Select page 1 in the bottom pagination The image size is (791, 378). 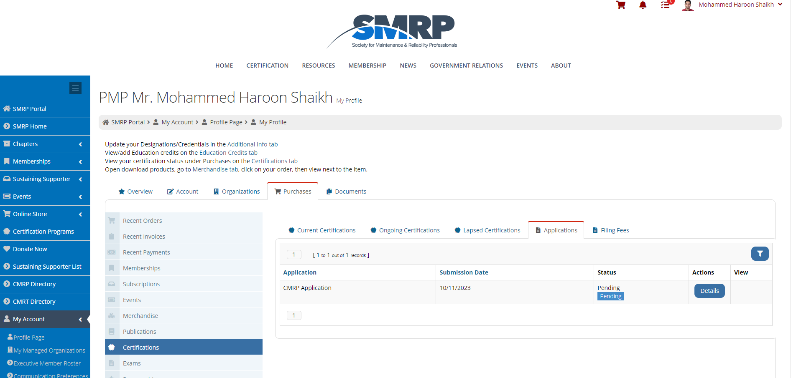click(294, 315)
